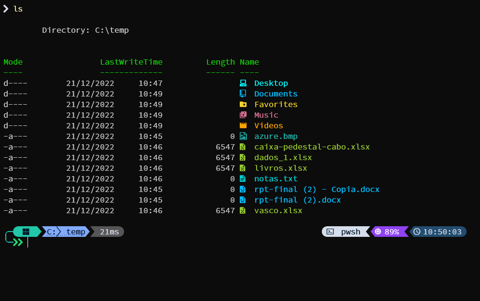Select the azure.bmp file name
Screen dimensions: 480x301
tap(276, 136)
